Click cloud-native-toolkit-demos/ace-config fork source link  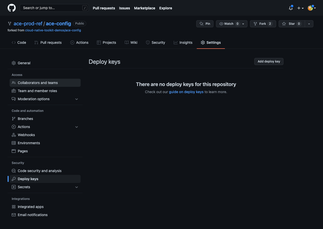pos(53,30)
